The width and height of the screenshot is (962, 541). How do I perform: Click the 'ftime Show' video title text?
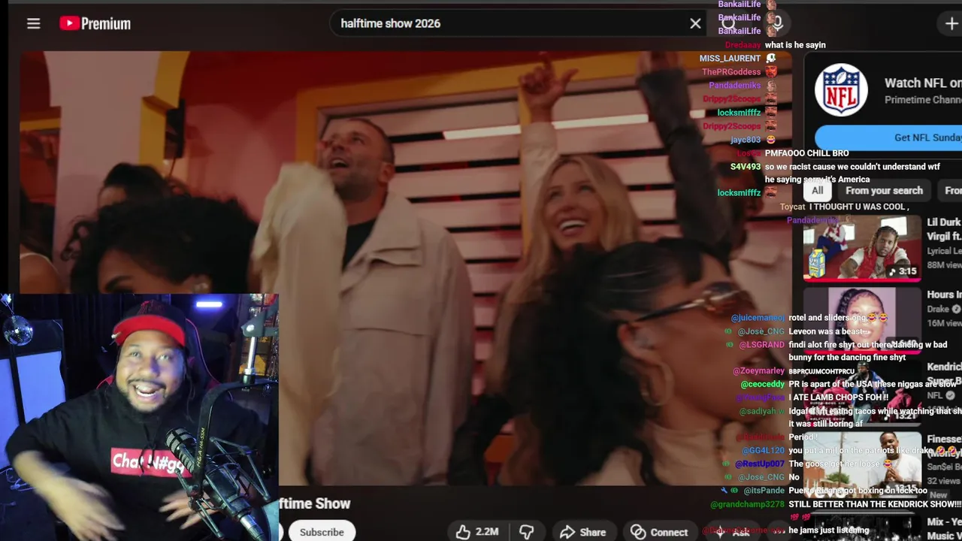(315, 503)
